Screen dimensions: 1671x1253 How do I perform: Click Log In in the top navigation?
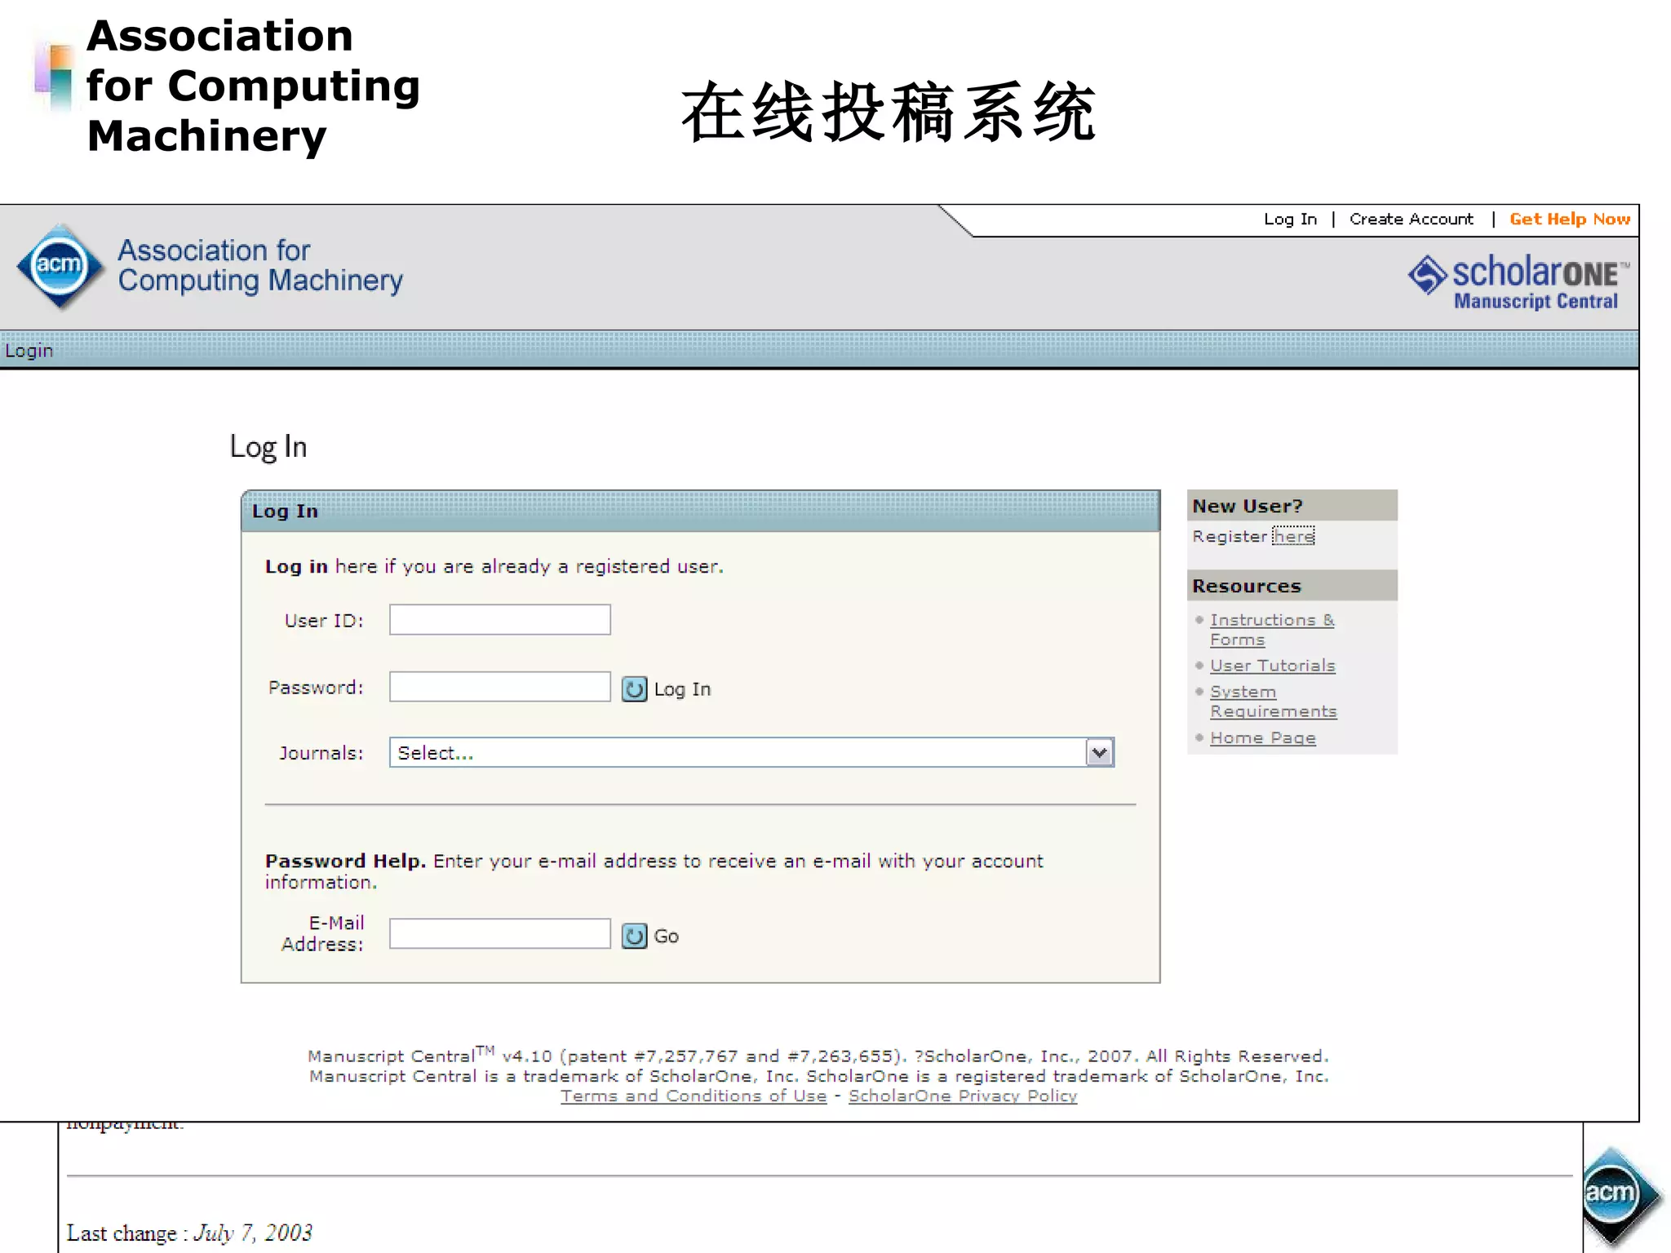tap(1290, 219)
